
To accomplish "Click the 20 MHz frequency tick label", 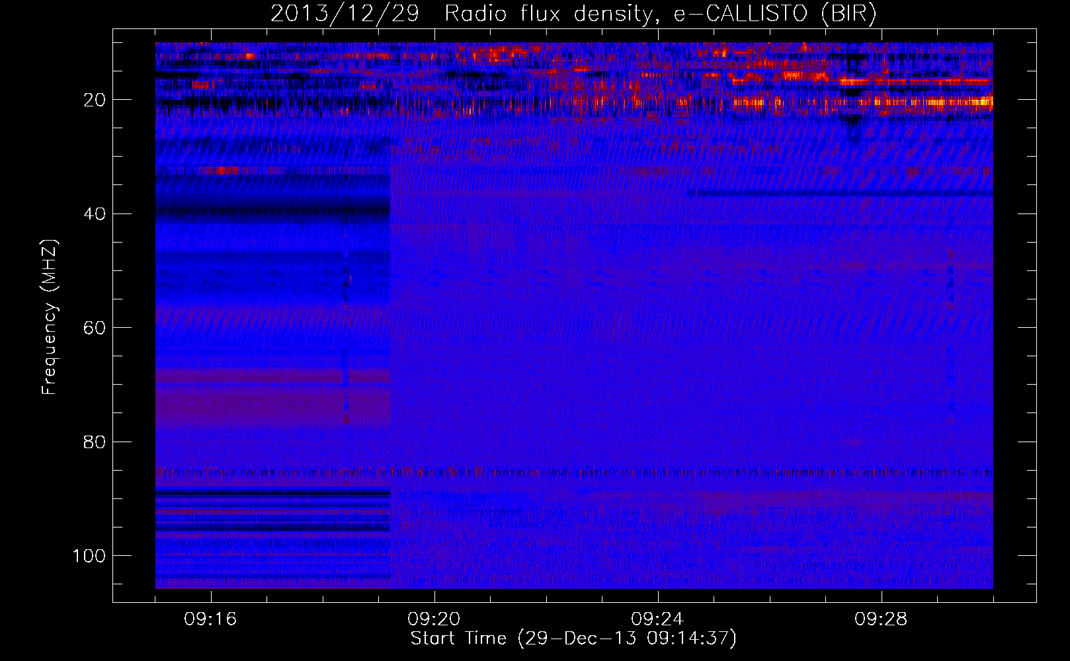I will tap(95, 100).
